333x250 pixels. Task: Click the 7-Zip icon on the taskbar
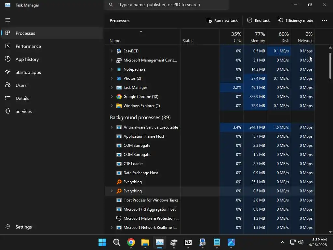(188, 242)
